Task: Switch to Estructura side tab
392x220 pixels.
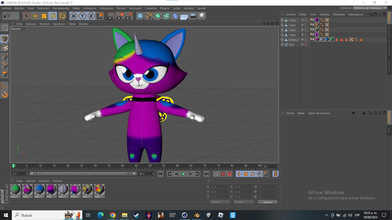Action: pyautogui.click(x=389, y=66)
